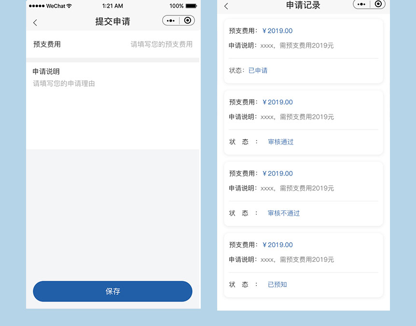Open the record with status 已申请
The image size is (416, 326).
click(x=303, y=51)
